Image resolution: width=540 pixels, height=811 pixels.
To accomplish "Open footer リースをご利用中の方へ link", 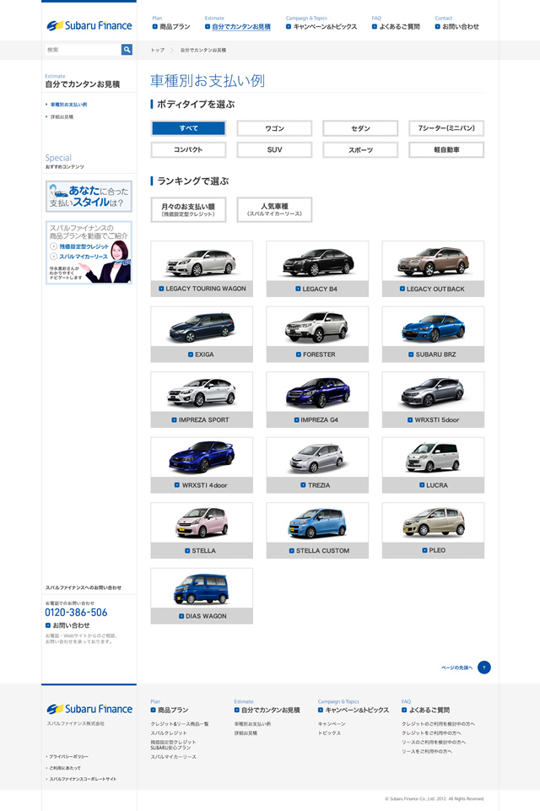I will tap(427, 752).
